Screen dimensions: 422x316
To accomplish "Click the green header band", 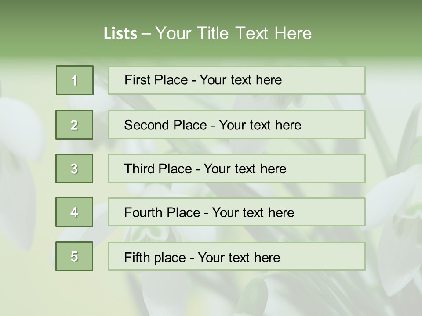I will click(x=374, y=26).
